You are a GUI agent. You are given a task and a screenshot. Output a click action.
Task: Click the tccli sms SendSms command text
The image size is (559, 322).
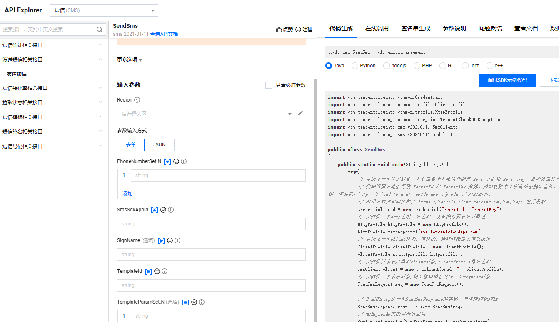[x=377, y=52]
